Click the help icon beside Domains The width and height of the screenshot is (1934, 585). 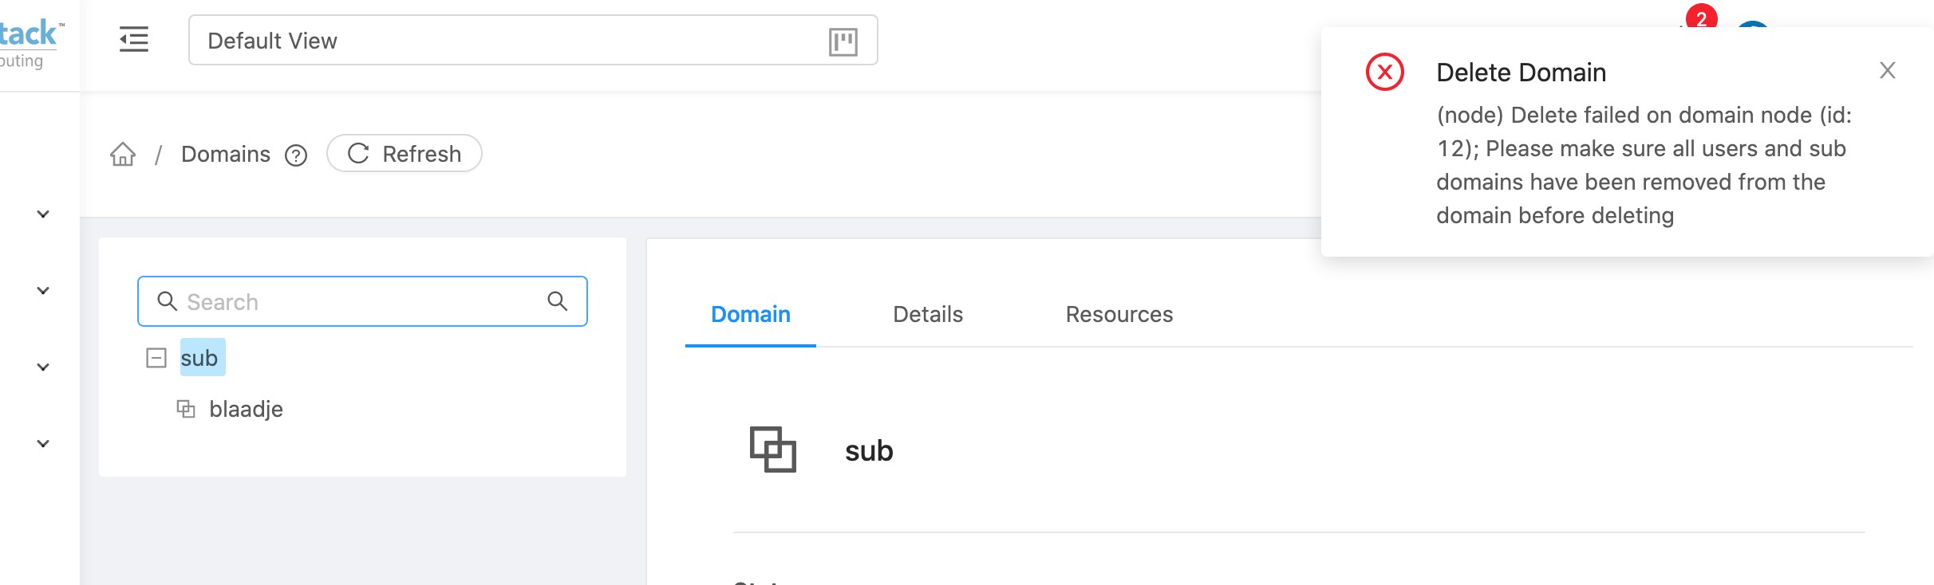click(296, 155)
